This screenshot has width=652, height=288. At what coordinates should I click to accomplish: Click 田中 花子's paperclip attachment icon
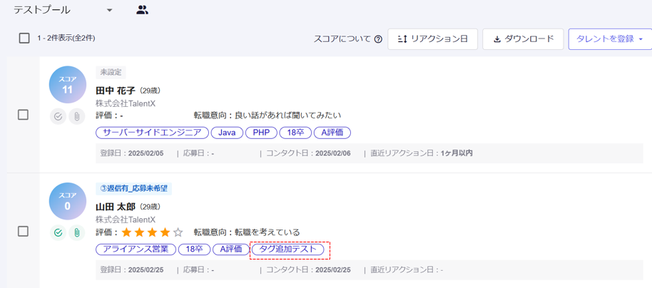pos(76,116)
